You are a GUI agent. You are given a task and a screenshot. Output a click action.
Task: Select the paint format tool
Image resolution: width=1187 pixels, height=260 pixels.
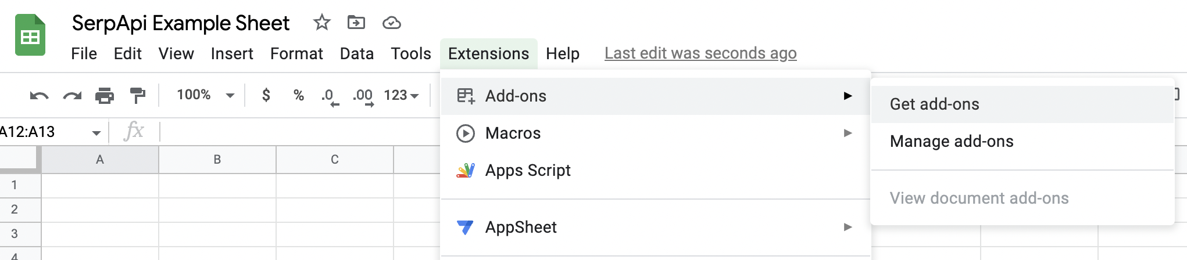138,95
